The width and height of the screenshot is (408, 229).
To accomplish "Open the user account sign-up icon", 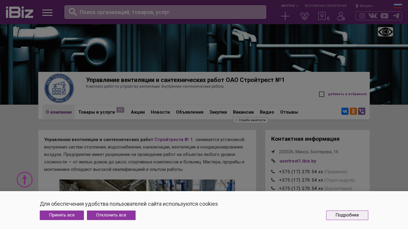I will coord(341,16).
